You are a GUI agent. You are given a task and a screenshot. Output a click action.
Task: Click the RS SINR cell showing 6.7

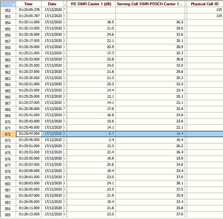(x=91, y=134)
